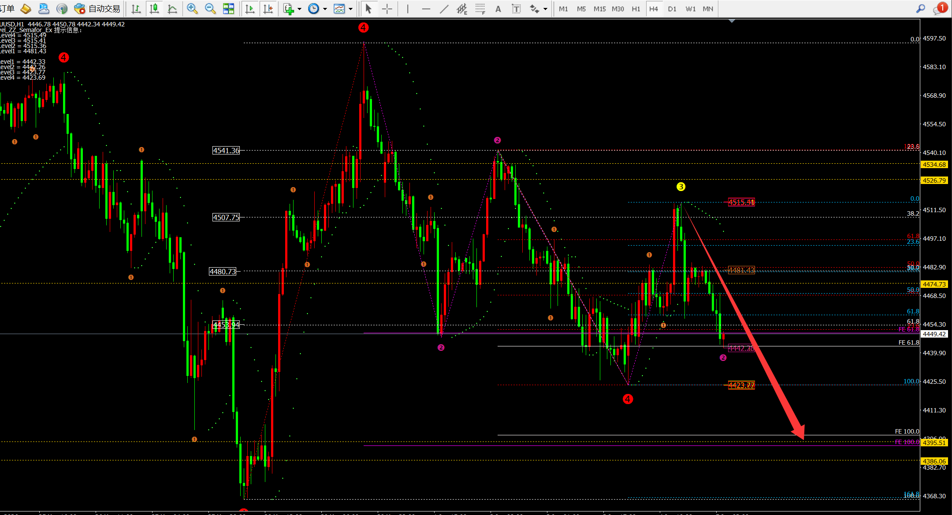Viewport: 952px width, 515px height.
Task: Switch to H1 timeframe
Action: [x=636, y=9]
